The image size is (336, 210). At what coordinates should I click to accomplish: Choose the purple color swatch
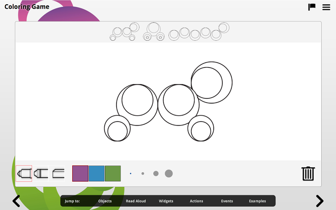coord(80,173)
